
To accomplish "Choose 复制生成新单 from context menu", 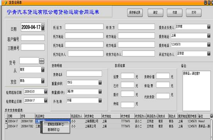I will click(56, 124).
